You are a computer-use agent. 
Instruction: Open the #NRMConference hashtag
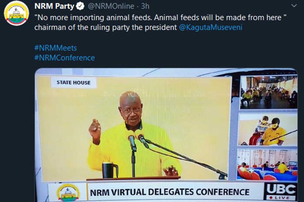(x=64, y=58)
